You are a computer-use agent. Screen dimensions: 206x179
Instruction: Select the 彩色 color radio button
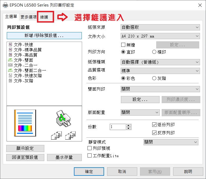coord(123,78)
